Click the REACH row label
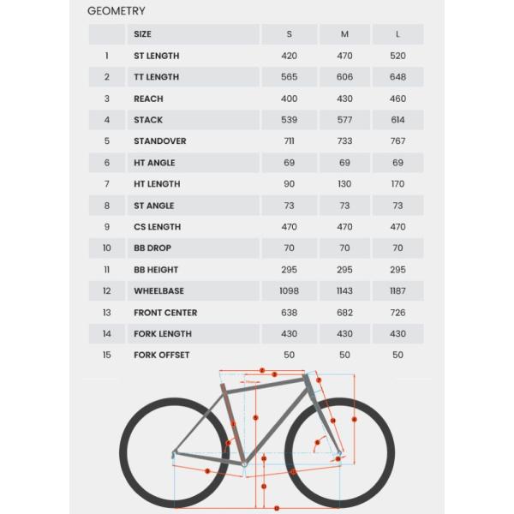 pyautogui.click(x=148, y=99)
